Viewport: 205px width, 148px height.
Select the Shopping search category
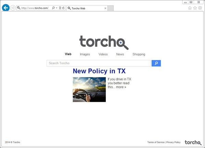pyautogui.click(x=139, y=54)
